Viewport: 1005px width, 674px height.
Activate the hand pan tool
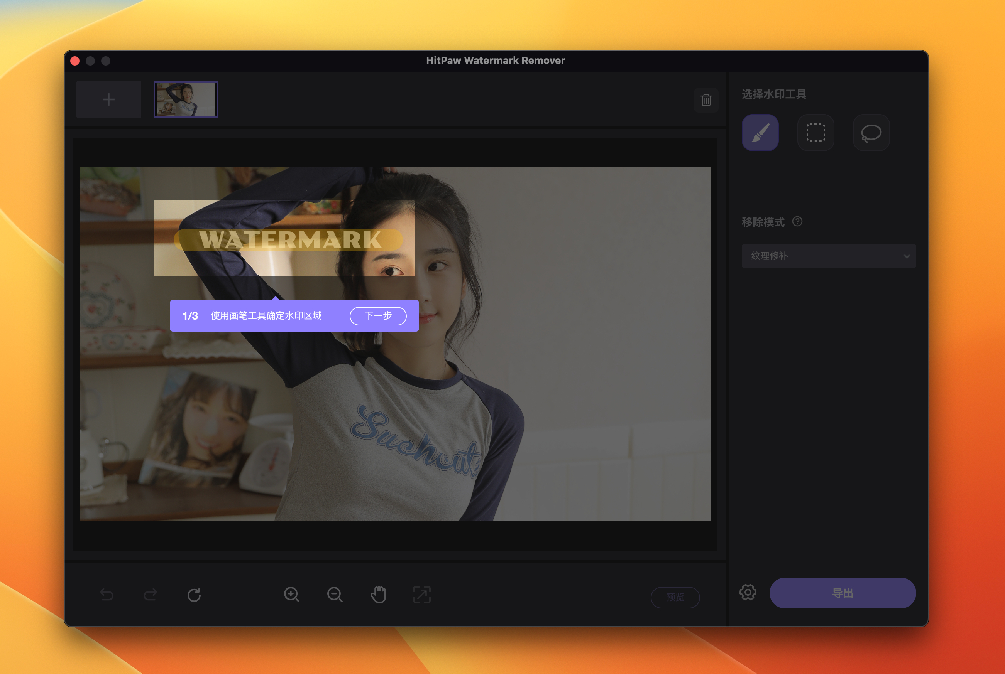[x=378, y=595]
